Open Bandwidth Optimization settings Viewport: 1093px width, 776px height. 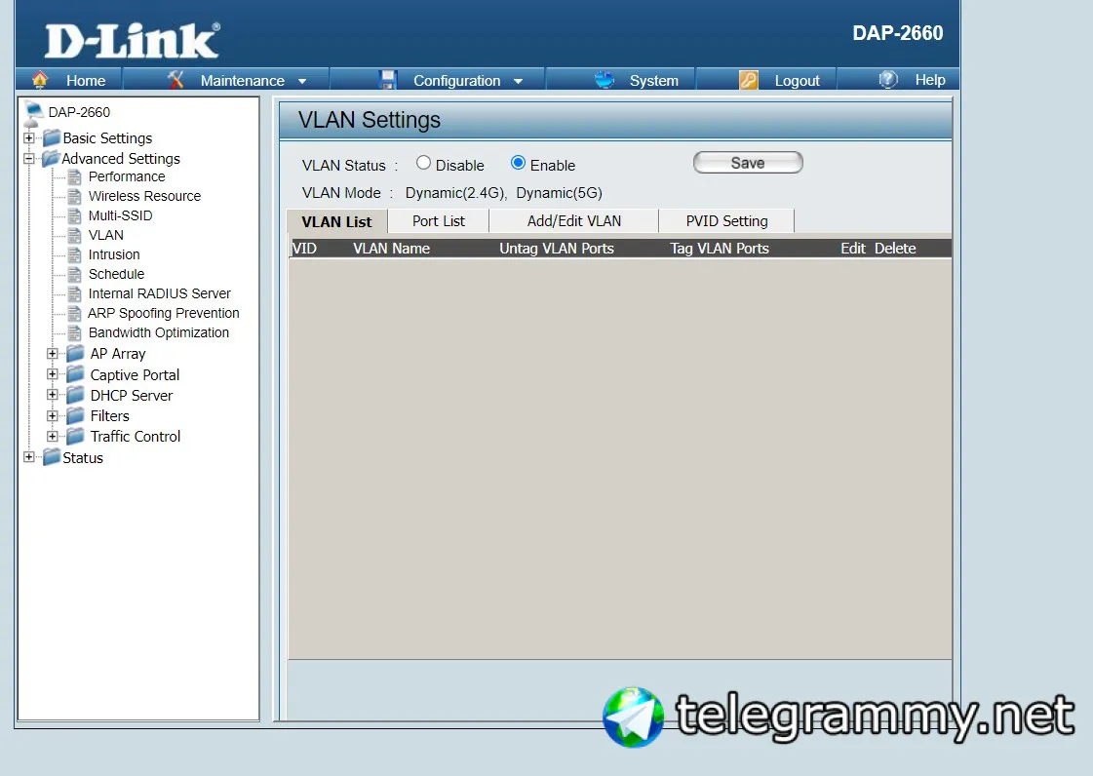(x=158, y=333)
